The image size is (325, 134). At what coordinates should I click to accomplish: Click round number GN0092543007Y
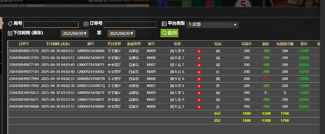coord(91,93)
